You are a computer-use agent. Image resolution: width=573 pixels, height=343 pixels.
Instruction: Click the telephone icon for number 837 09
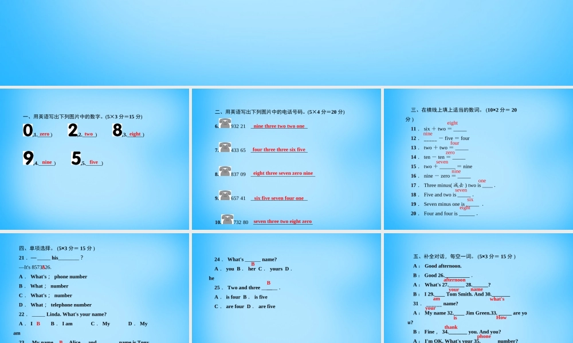225,172
